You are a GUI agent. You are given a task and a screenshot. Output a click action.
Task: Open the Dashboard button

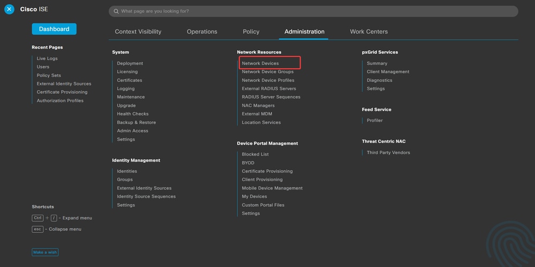point(54,29)
